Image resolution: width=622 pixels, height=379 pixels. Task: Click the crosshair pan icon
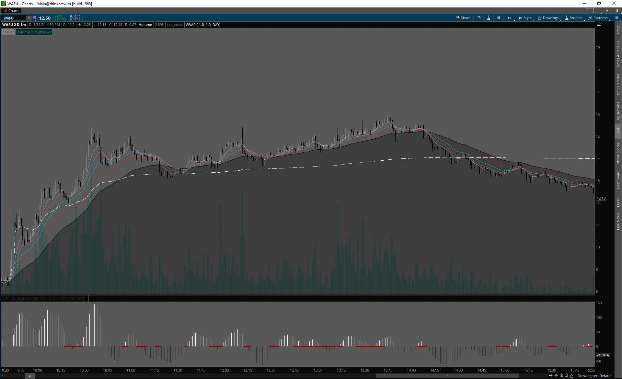click(x=556, y=376)
